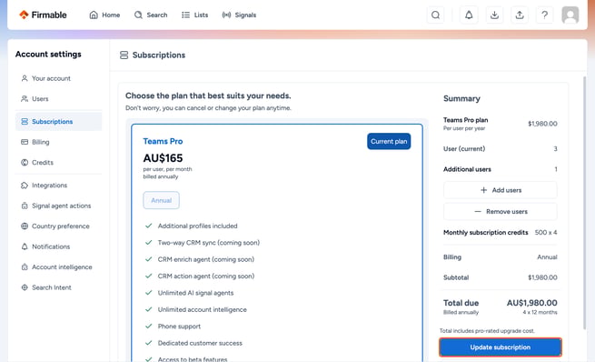595x362 pixels.
Task: Click the Total due AU$1,980.00 amount
Action: pos(532,303)
